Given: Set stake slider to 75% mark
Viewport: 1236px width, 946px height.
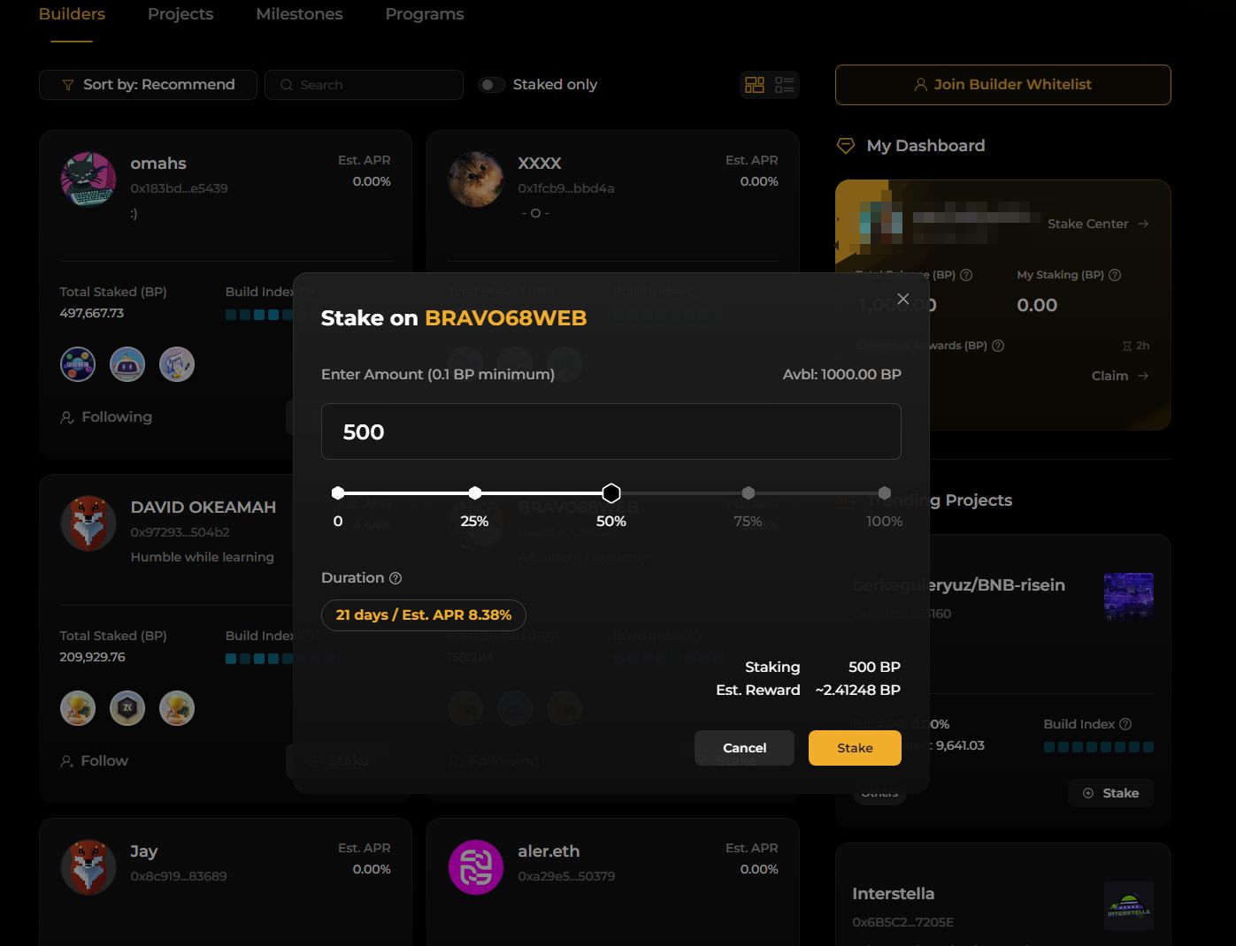Looking at the screenshot, I should (x=749, y=492).
